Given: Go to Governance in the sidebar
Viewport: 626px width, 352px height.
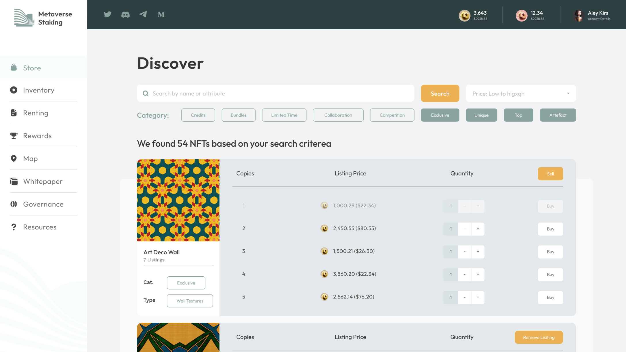Looking at the screenshot, I should pos(43,204).
